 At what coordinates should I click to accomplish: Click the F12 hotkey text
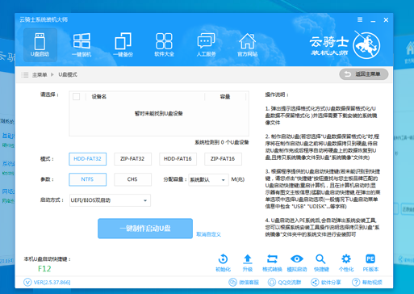coord(44,269)
